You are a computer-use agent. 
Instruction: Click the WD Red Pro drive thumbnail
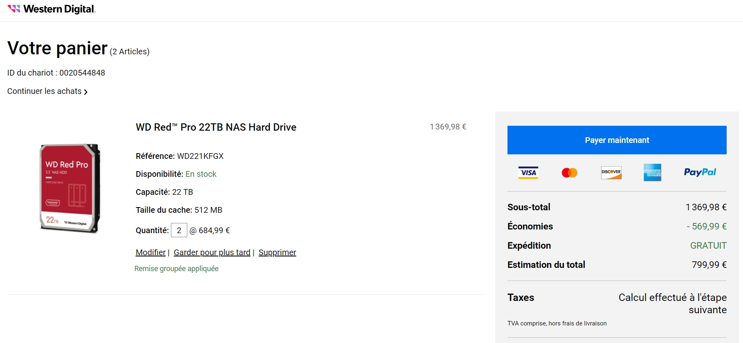click(70, 188)
